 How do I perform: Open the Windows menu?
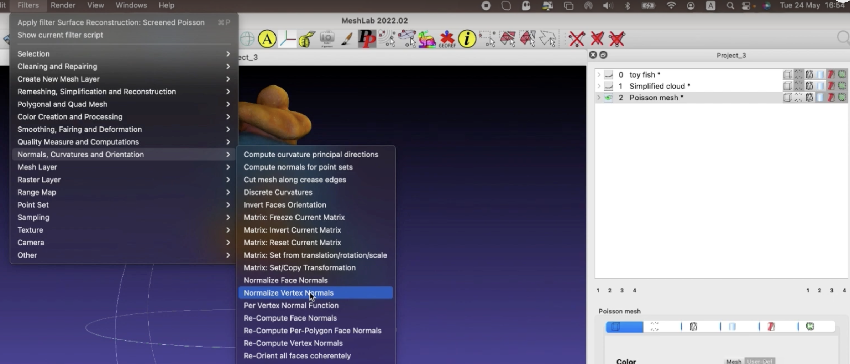pyautogui.click(x=131, y=5)
